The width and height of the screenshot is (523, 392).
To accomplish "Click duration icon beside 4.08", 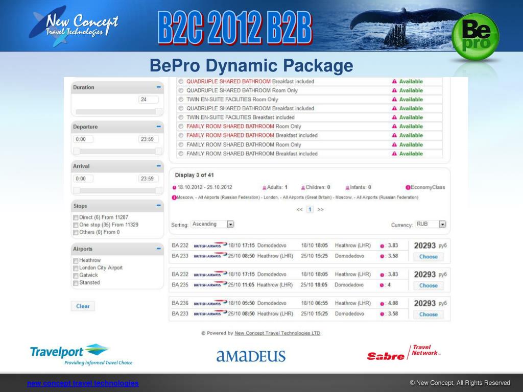I will click(x=382, y=304).
